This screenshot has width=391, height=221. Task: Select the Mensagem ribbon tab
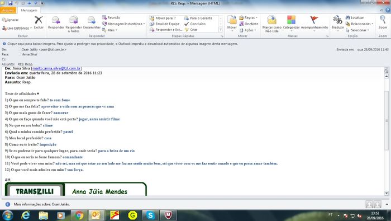pyautogui.click(x=29, y=10)
